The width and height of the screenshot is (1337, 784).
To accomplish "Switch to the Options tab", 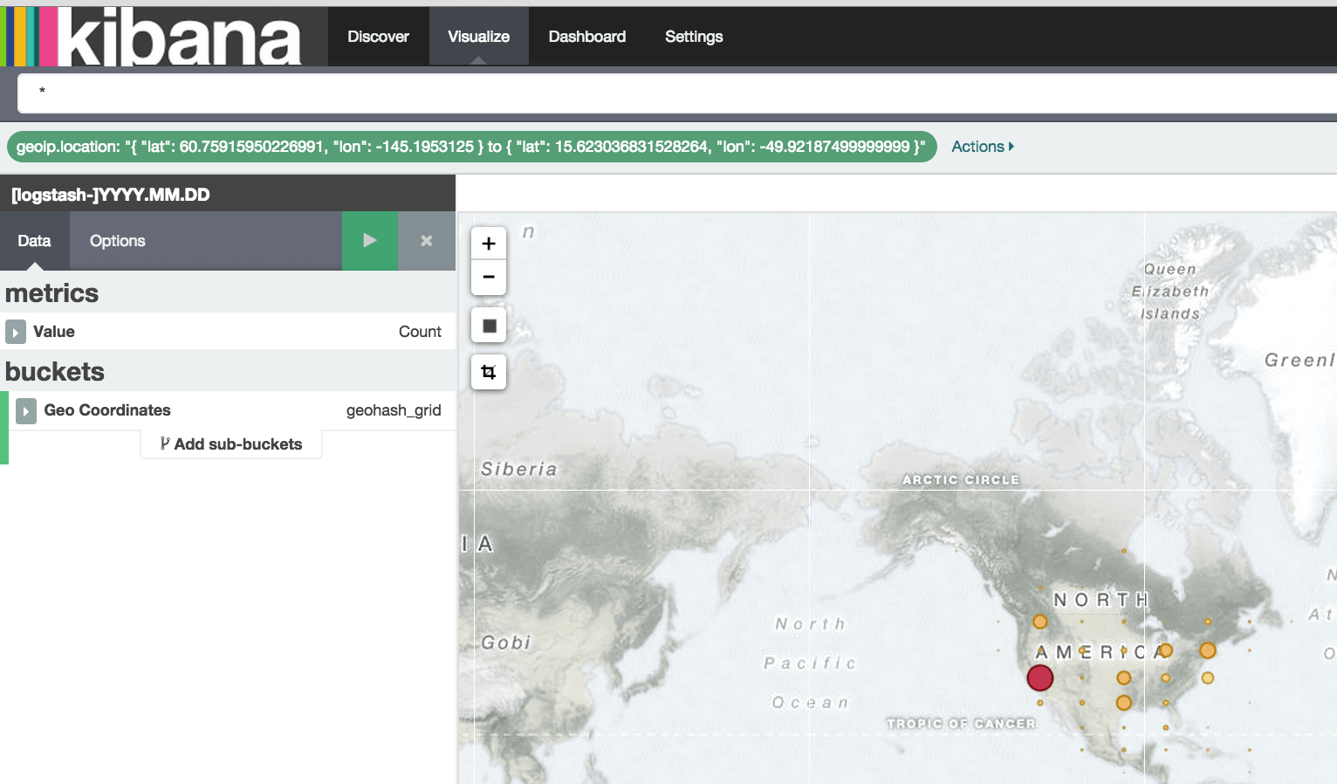I will point(118,241).
